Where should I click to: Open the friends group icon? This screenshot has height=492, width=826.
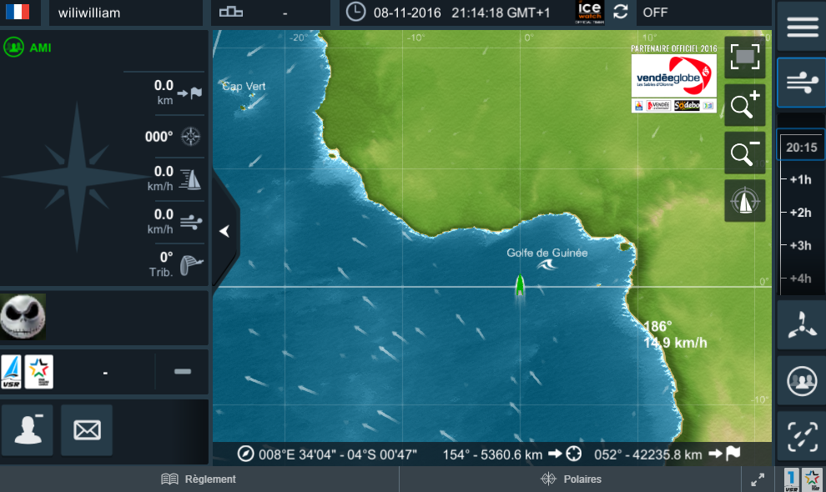pyautogui.click(x=802, y=380)
